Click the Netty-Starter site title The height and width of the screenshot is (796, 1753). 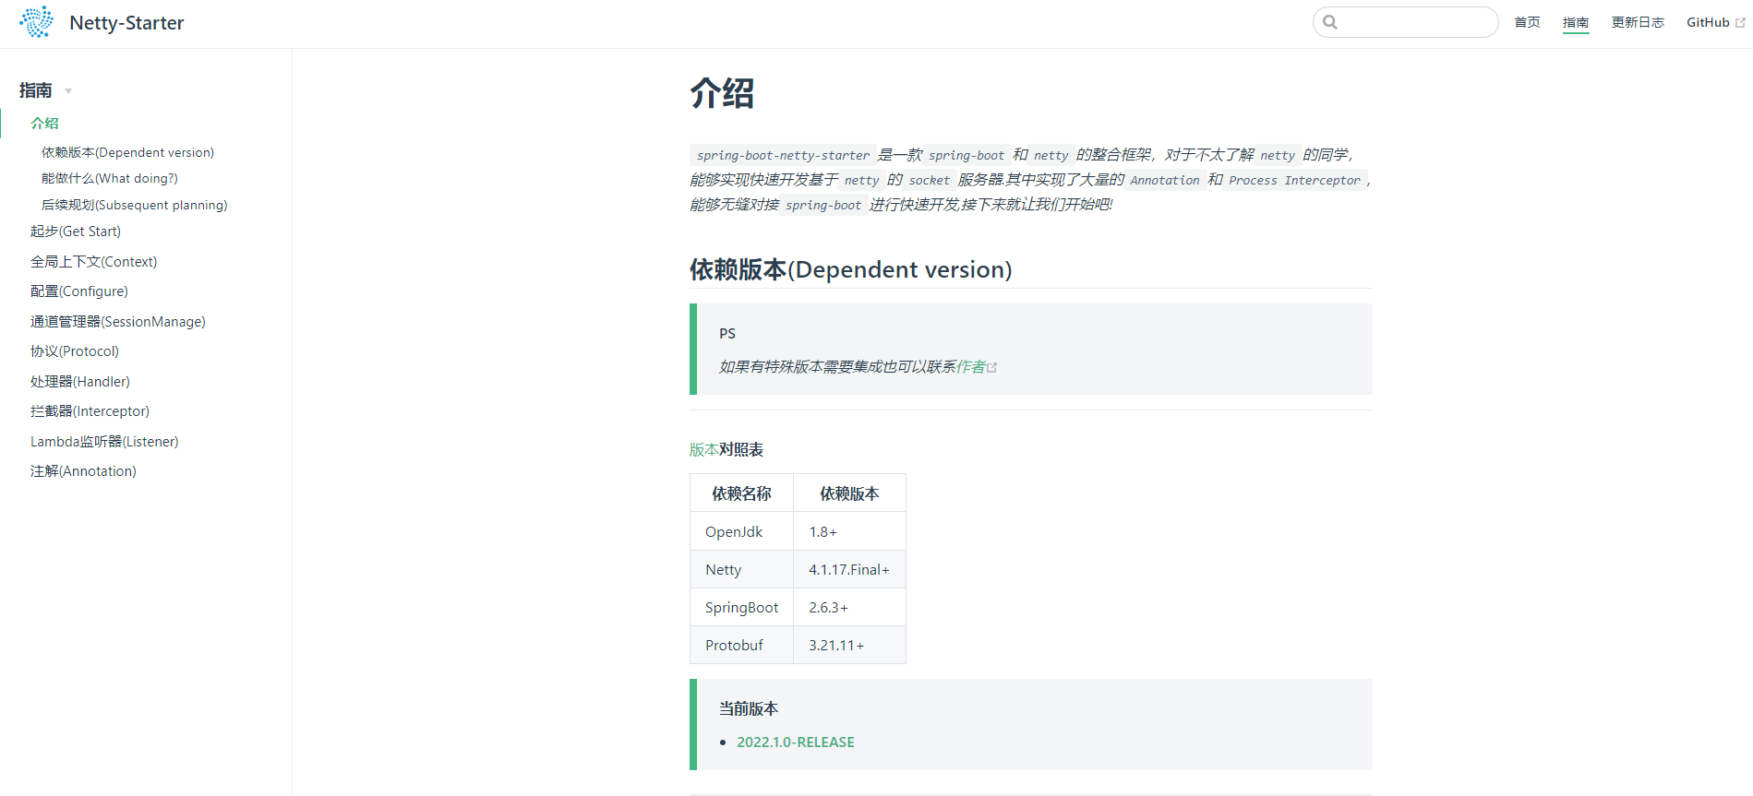coord(126,23)
